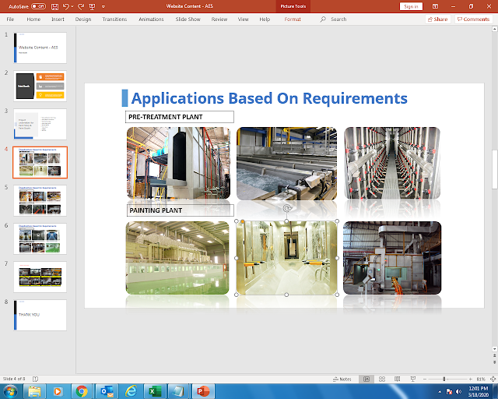Switch to the Picture Tools Format tab
This screenshot has width=498, height=399.
(293, 19)
